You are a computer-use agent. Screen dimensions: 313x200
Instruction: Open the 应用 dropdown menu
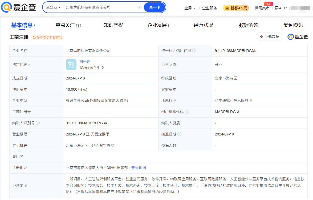(190, 8)
